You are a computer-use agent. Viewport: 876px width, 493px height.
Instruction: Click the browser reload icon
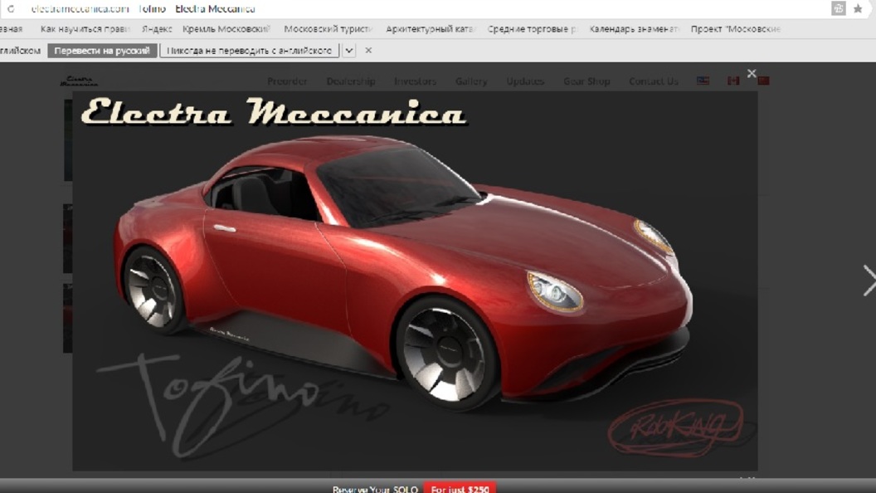11,9
